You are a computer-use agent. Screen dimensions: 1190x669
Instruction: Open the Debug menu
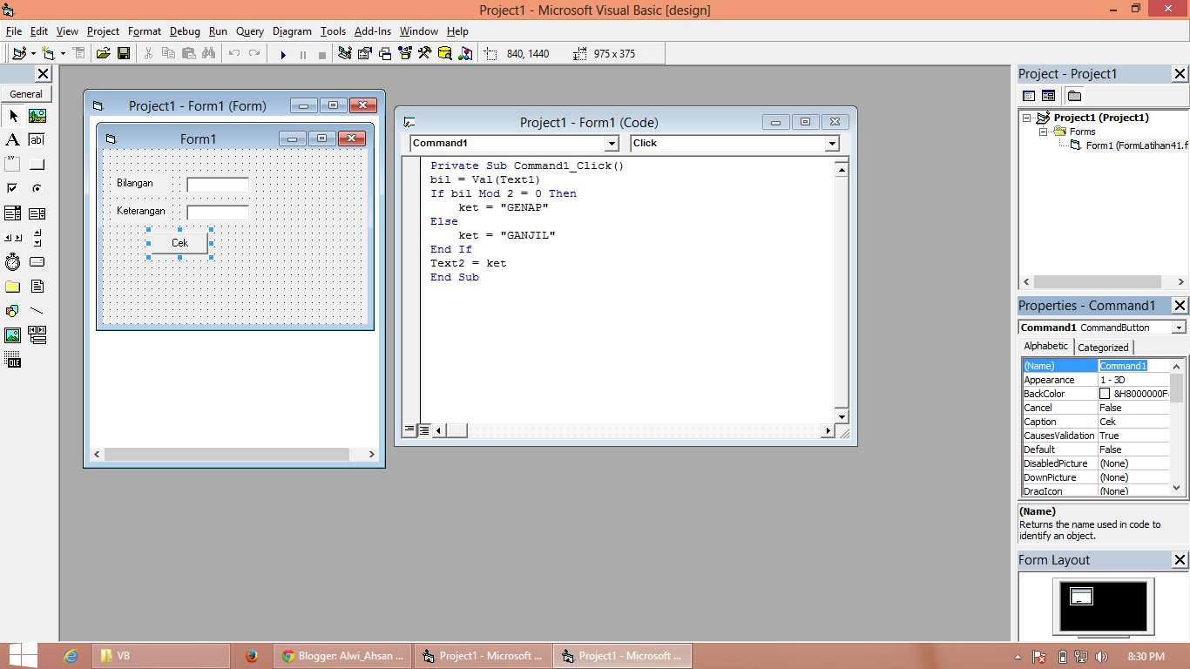point(185,31)
